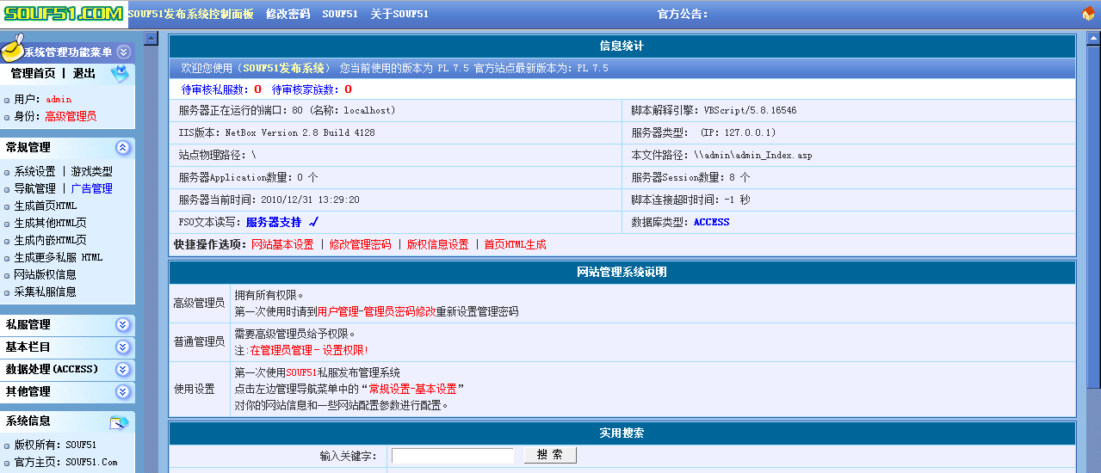1101x473 pixels.
Task: Expand the 基本栏目 section
Action: [123, 347]
